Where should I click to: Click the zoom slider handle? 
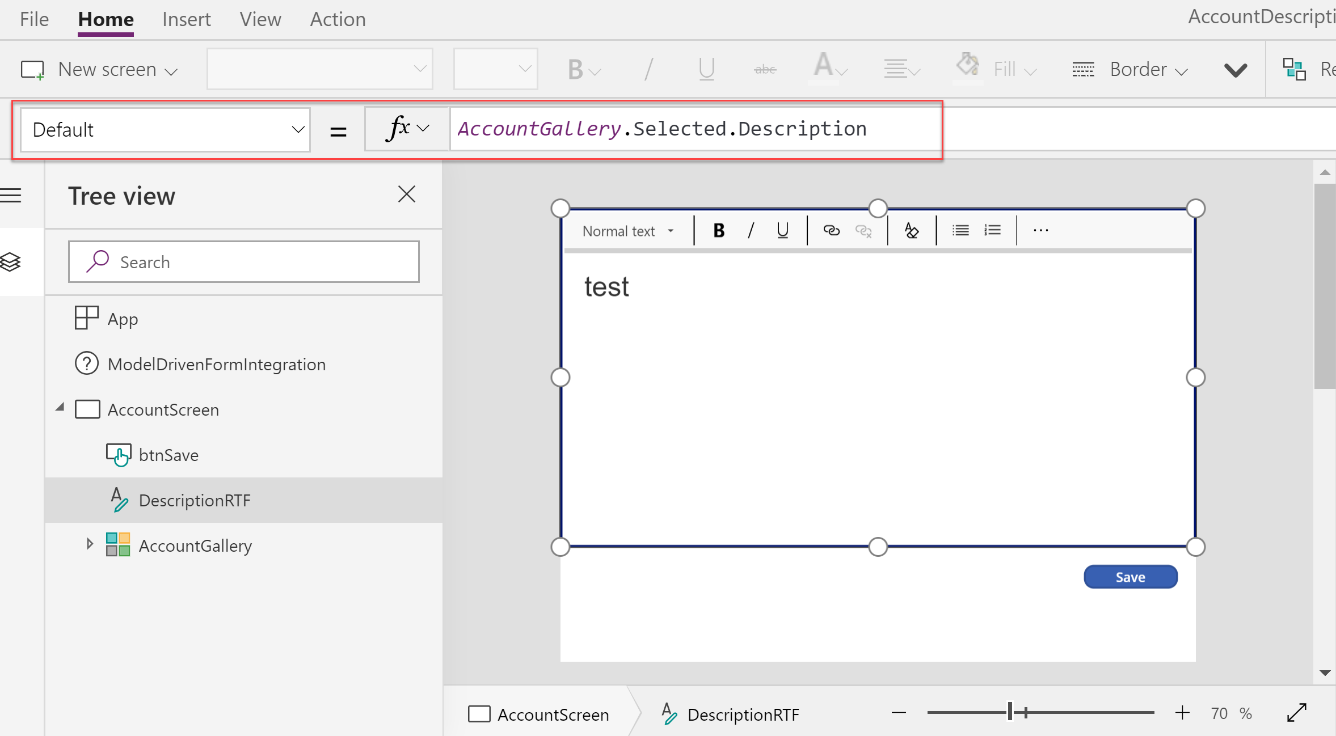click(1010, 712)
